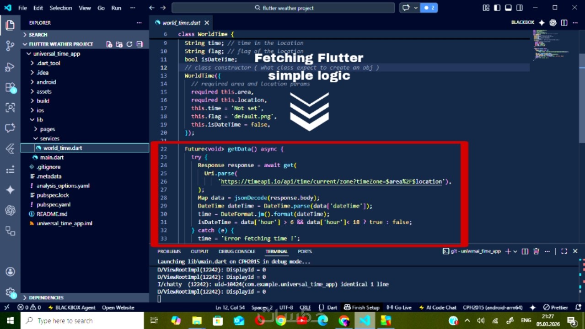Click Prettier in status bar
Image resolution: width=585 pixels, height=329 pixels.
tap(555, 308)
